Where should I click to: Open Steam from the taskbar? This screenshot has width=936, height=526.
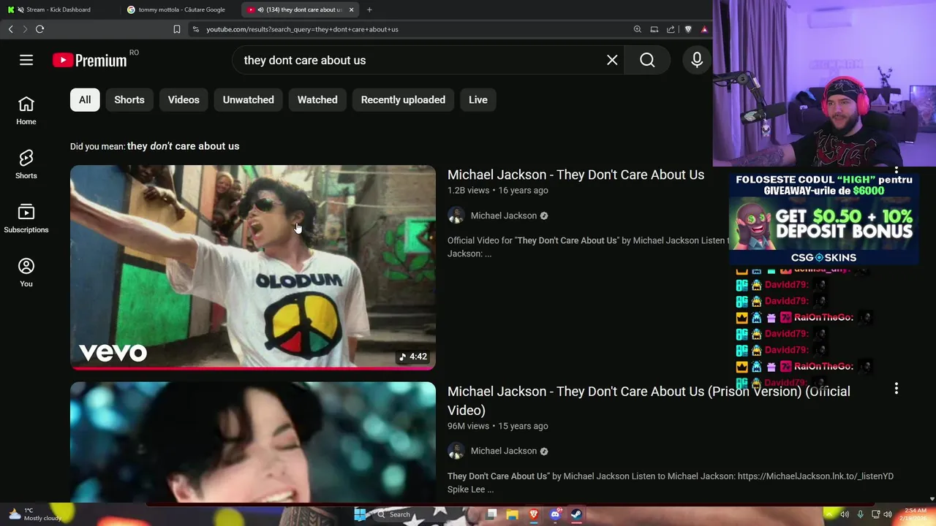(x=576, y=514)
